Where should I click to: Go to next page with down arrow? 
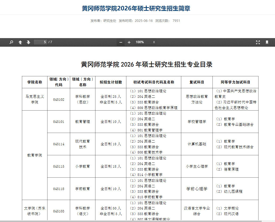[29, 42]
